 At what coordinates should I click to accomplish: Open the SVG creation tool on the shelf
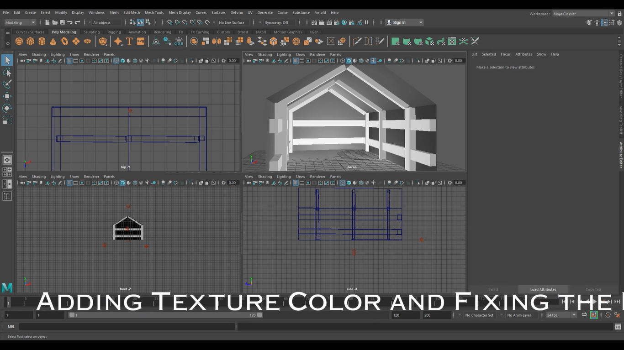(x=141, y=42)
